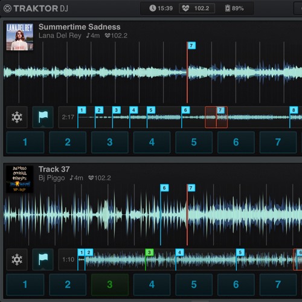Click Summertime Sadness deck BPM 102.2 value
The width and height of the screenshot is (302, 302).
pyautogui.click(x=119, y=36)
